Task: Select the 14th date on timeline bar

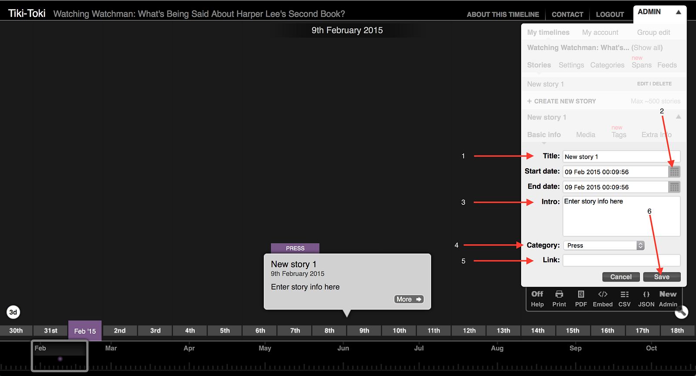Action: click(538, 331)
